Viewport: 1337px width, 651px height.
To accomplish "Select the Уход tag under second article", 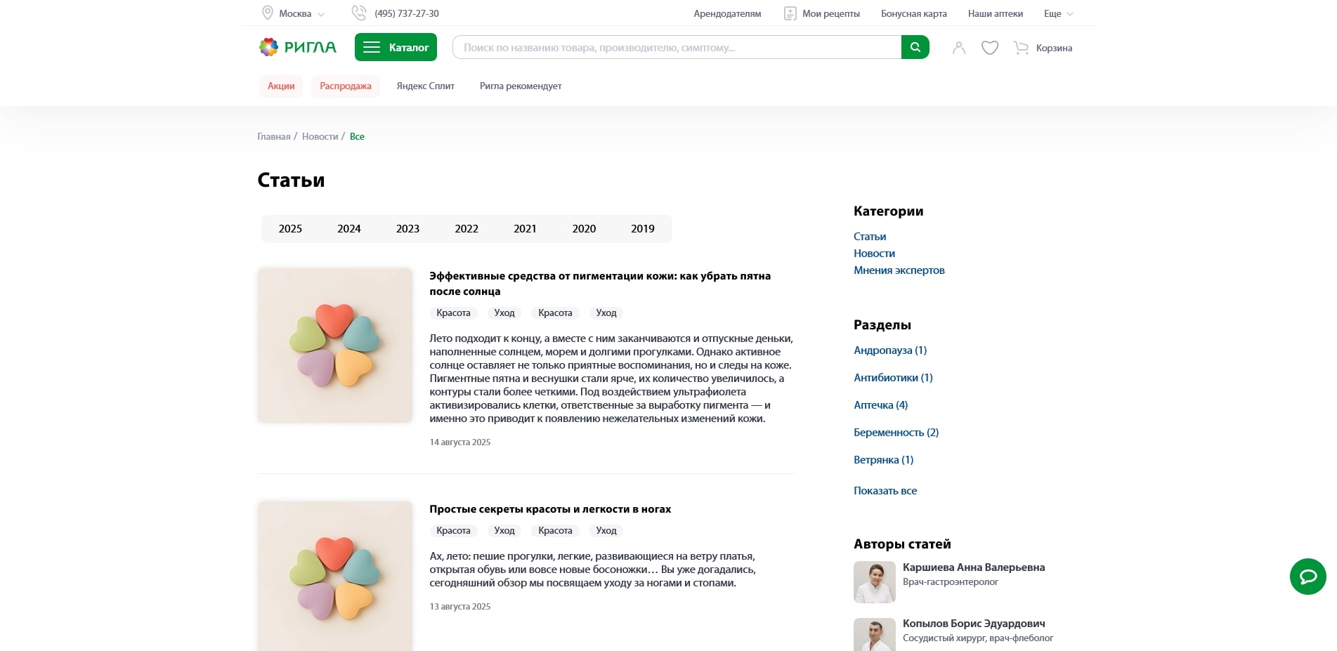I will [504, 530].
